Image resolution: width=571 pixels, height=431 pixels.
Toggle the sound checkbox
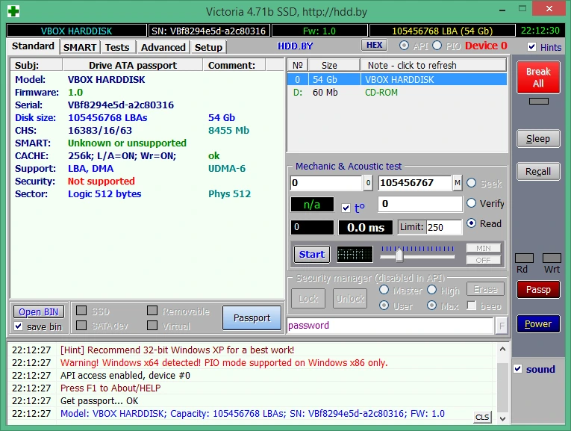[x=518, y=369]
